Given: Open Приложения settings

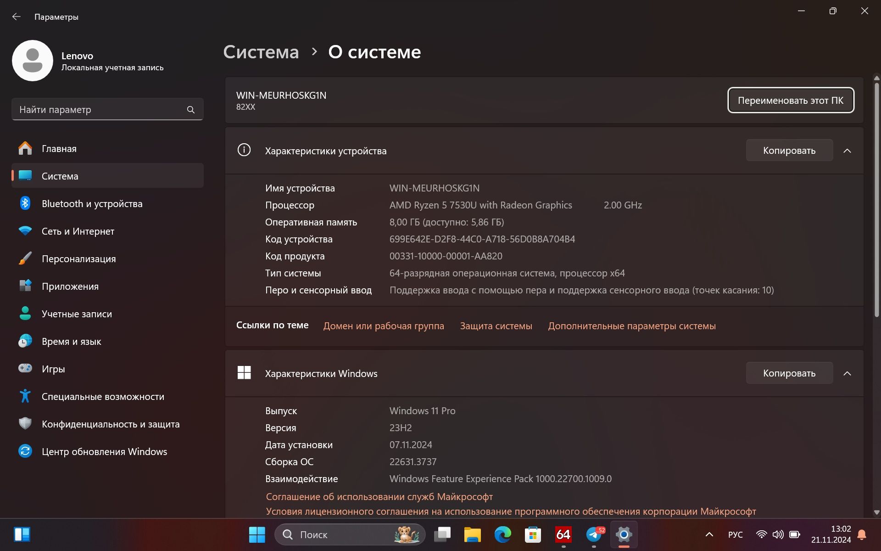Looking at the screenshot, I should click(x=107, y=286).
